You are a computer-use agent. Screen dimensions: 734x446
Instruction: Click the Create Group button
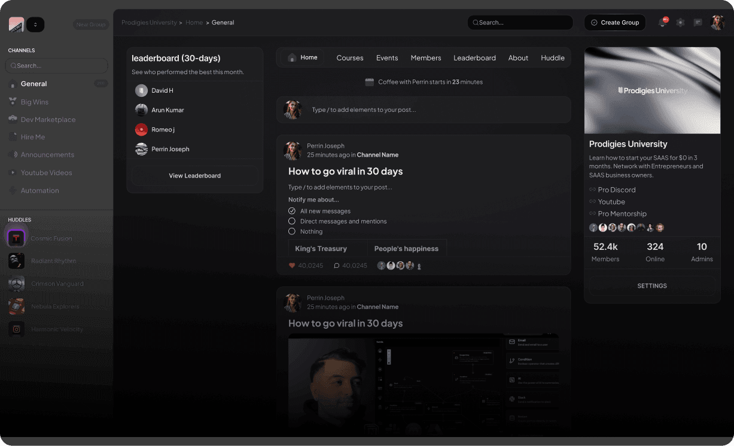(x=615, y=23)
